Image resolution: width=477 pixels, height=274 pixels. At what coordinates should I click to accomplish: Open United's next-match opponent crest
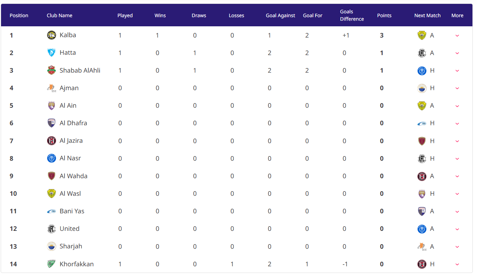422,229
